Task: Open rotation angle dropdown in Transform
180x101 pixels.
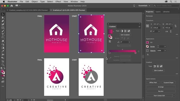Action: point(159,31)
